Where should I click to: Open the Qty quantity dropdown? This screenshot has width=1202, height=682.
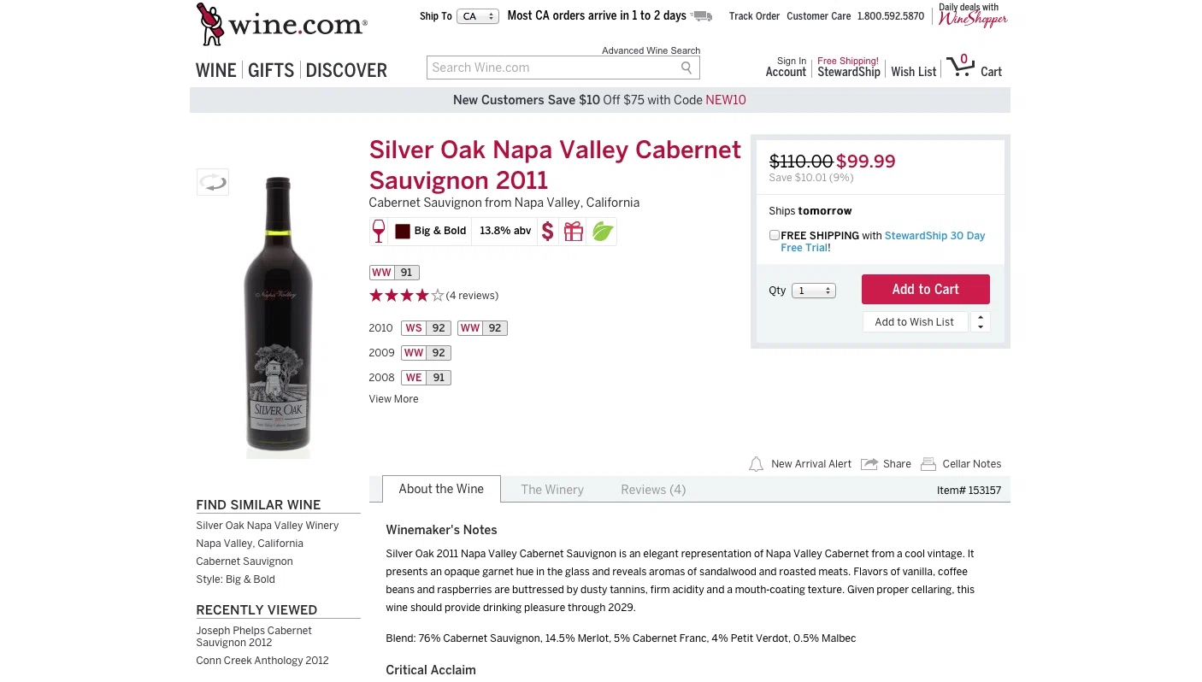[813, 291]
